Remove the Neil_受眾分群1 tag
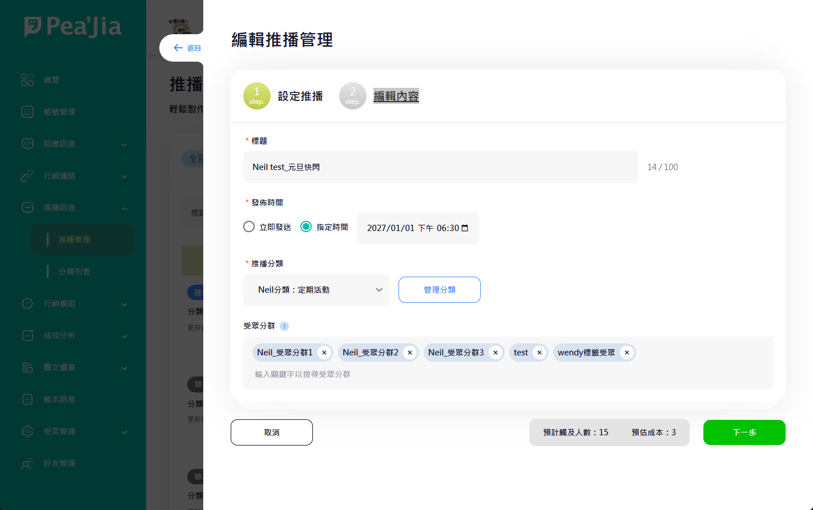The height and width of the screenshot is (510, 813). 324,353
